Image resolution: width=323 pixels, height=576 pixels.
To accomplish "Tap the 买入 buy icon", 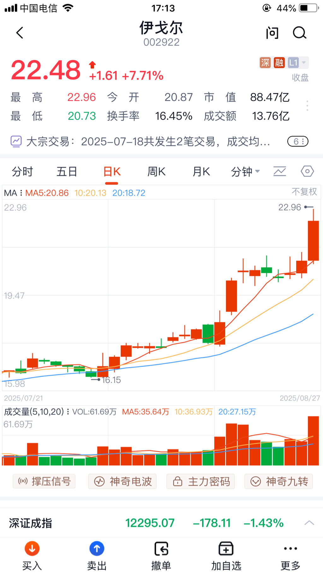I will click(x=32, y=549).
